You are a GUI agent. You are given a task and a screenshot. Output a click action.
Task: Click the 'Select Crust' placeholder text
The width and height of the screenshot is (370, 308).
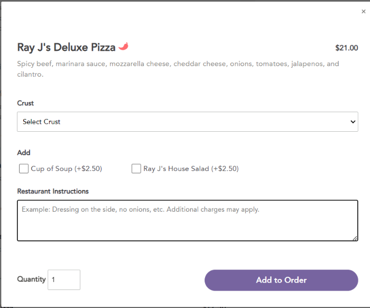pos(42,122)
